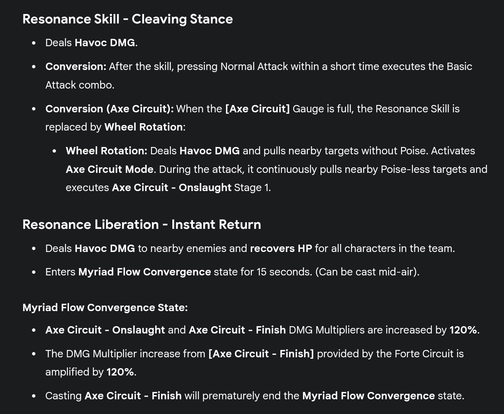
Task: Click the "Resonance Liberation - Instant Return" heading
Action: [141, 224]
